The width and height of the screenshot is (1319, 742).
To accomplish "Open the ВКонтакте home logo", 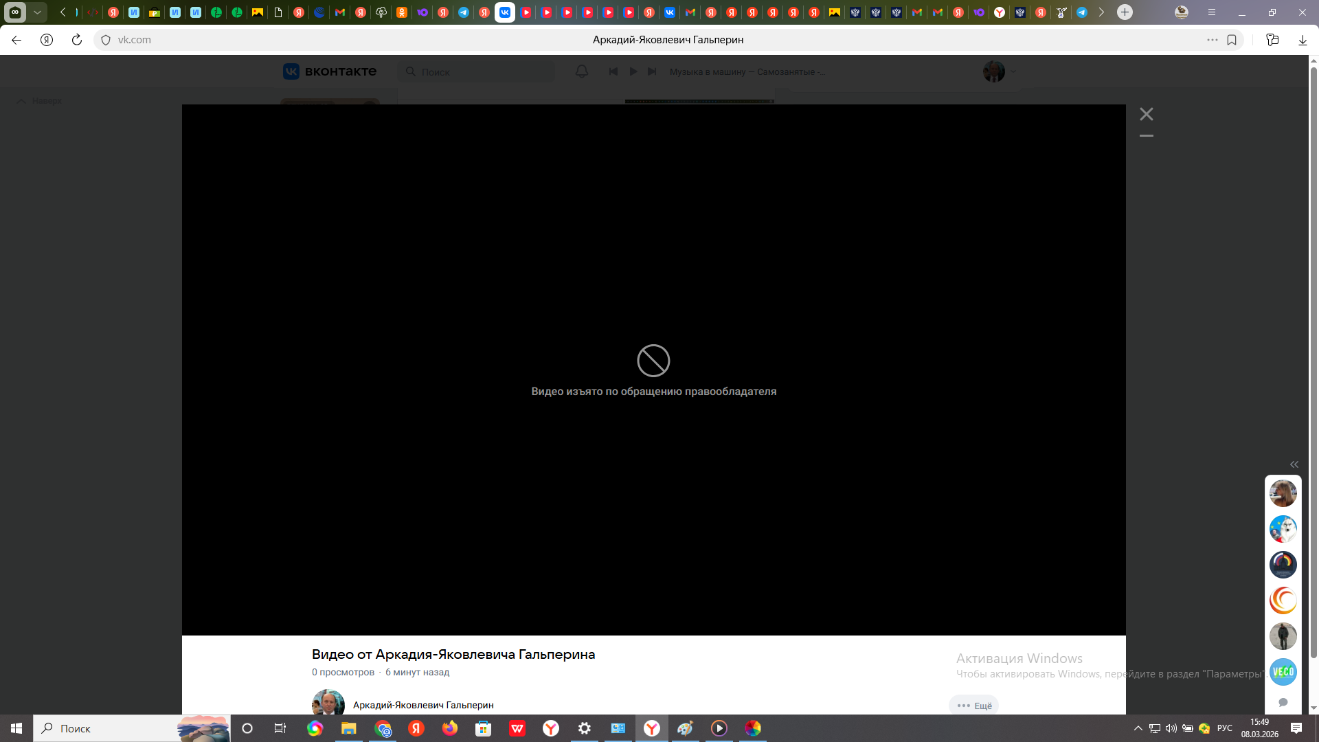I will pyautogui.click(x=330, y=71).
